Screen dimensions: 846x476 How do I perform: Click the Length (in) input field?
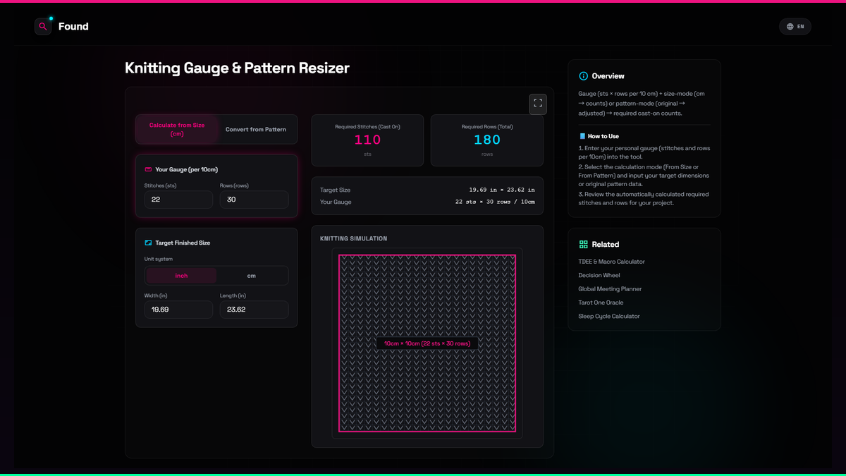pyautogui.click(x=254, y=310)
